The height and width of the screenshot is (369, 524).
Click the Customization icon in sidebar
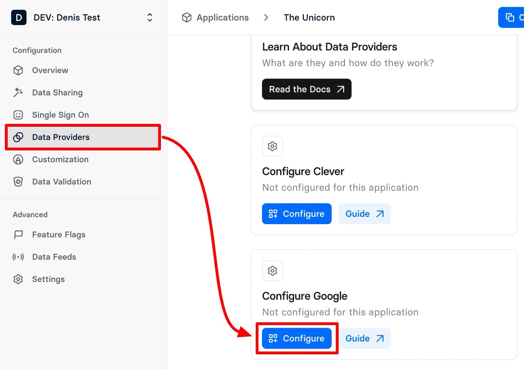tap(18, 160)
